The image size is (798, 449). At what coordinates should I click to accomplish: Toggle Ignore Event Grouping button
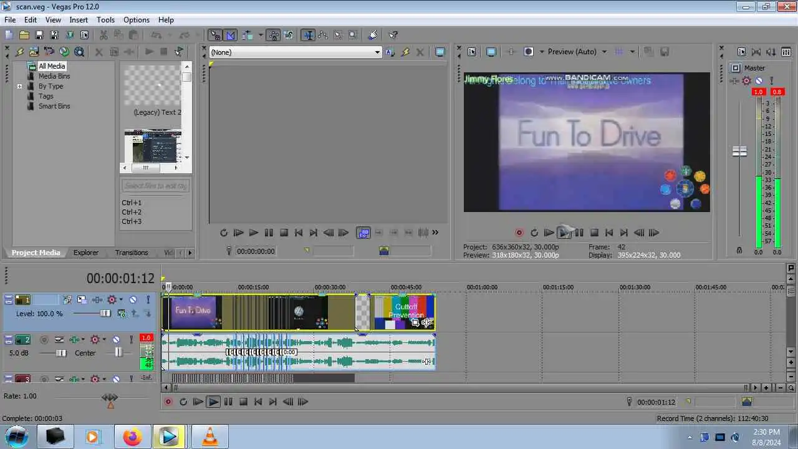point(289,36)
